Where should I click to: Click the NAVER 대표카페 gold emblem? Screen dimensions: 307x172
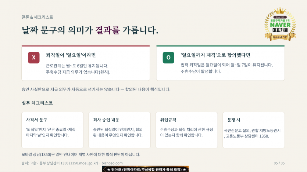[280, 24]
